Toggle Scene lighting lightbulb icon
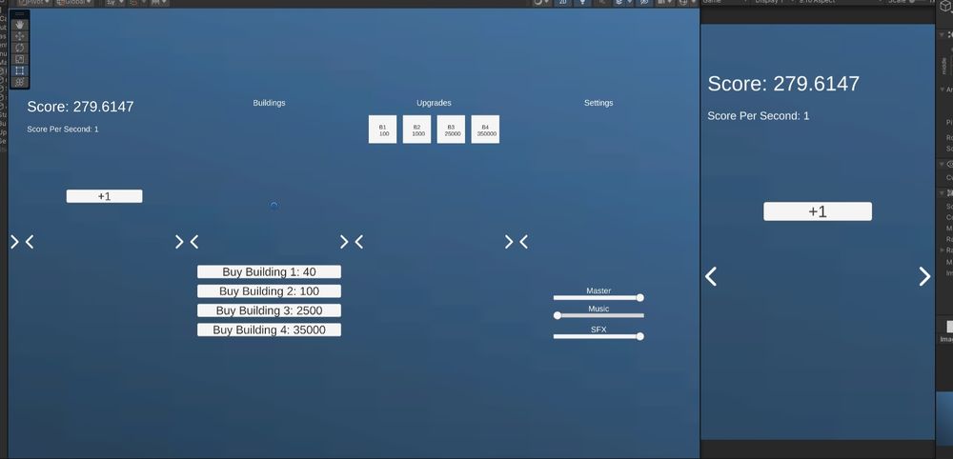Viewport: 953px width, 459px height. (583, 3)
